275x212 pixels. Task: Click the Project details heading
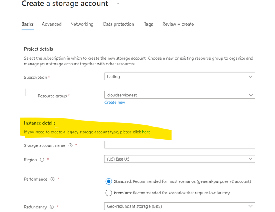(38, 49)
